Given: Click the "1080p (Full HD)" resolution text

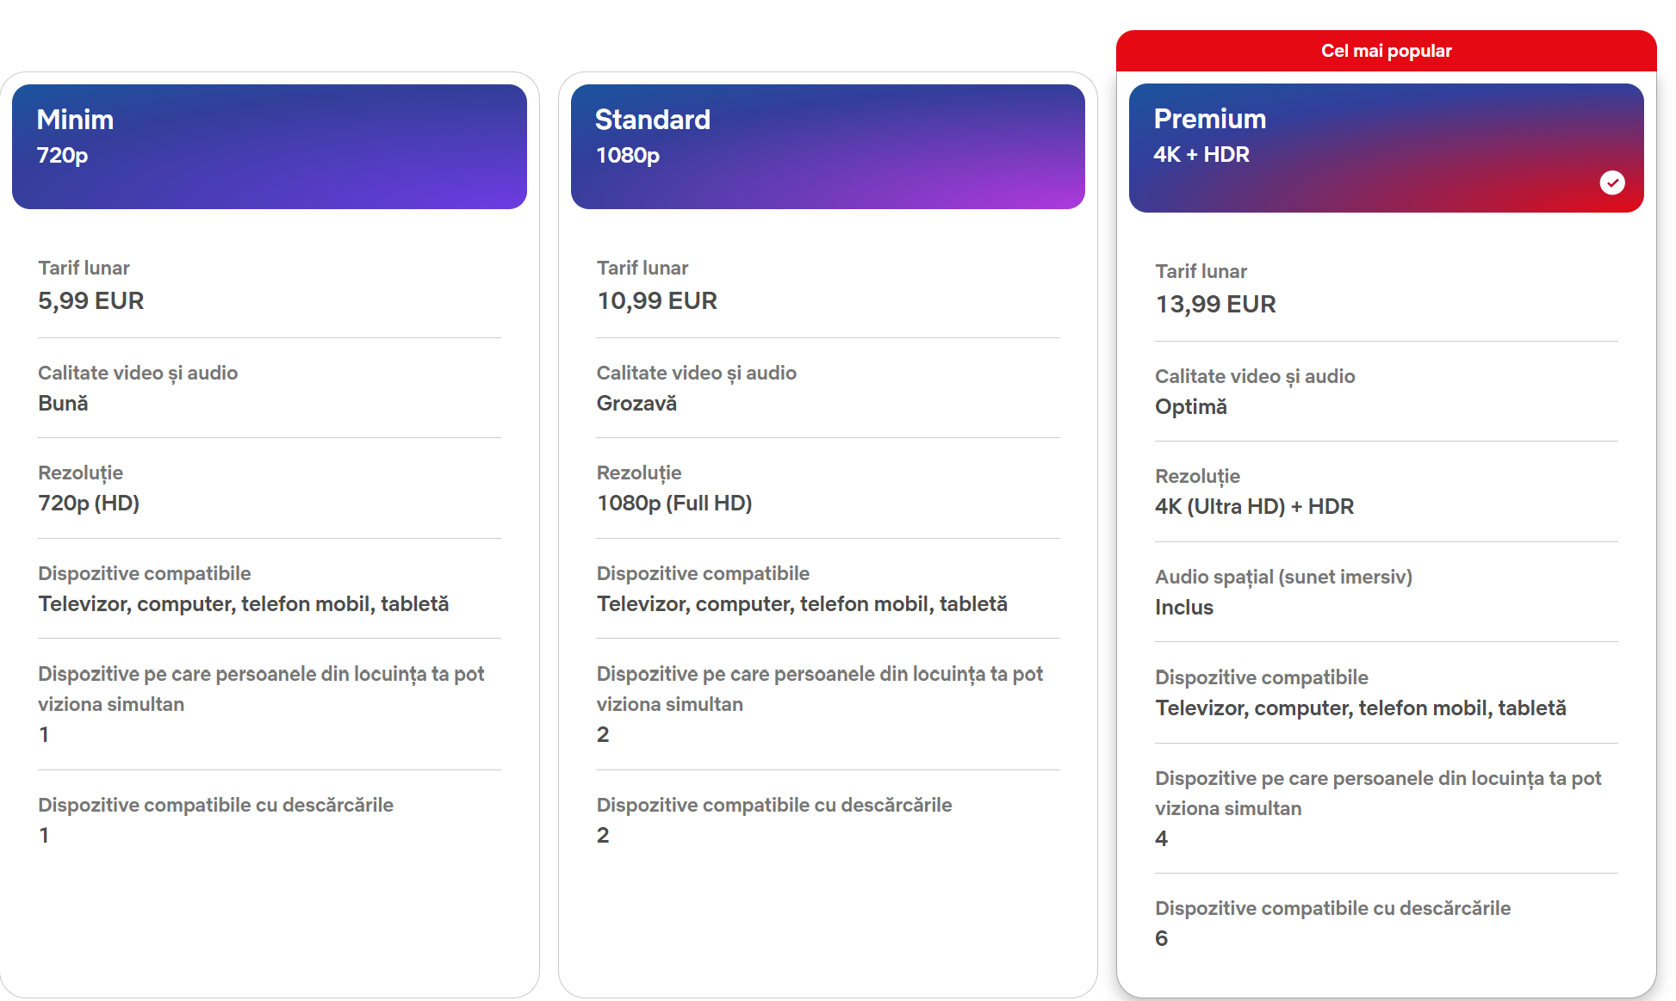Looking at the screenshot, I should pos(674,503).
